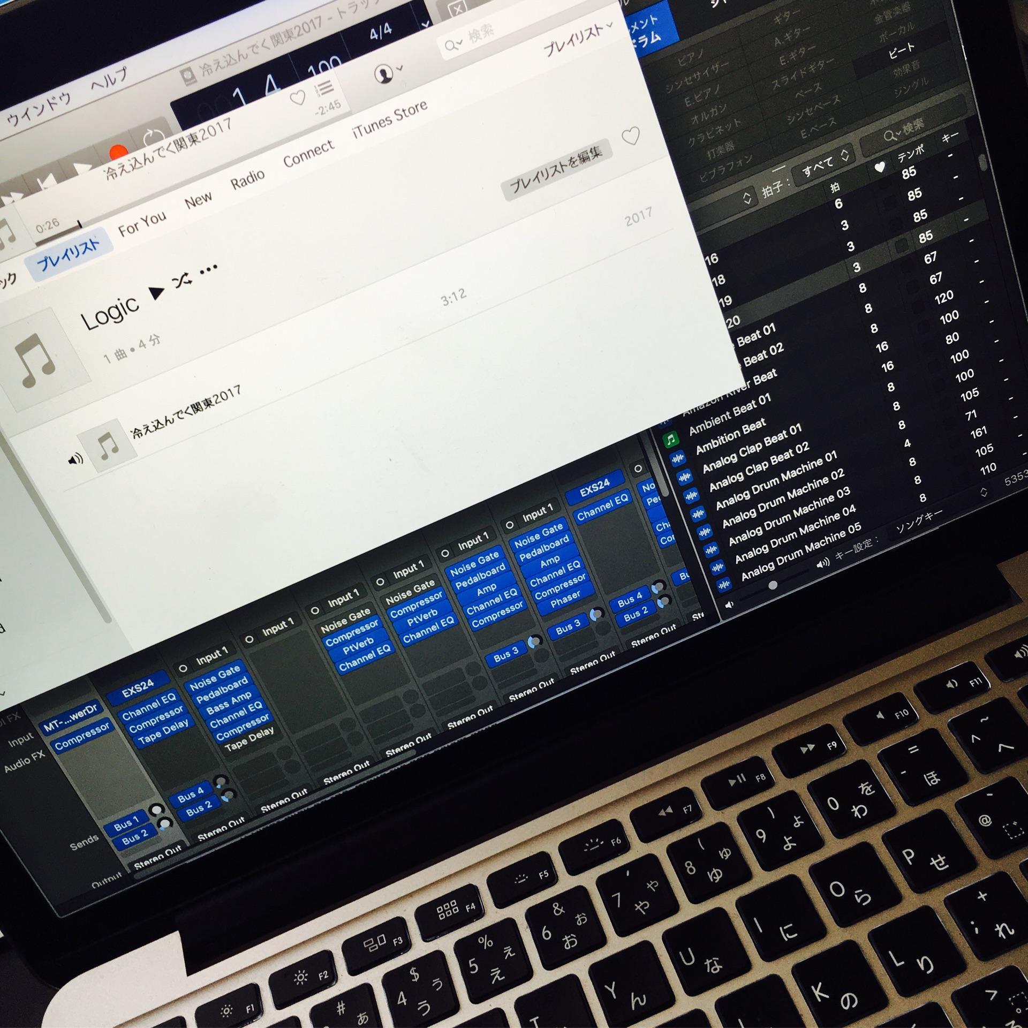Deselect the highlighted ビート filter button
The image size is (1028, 1028).
tap(902, 50)
